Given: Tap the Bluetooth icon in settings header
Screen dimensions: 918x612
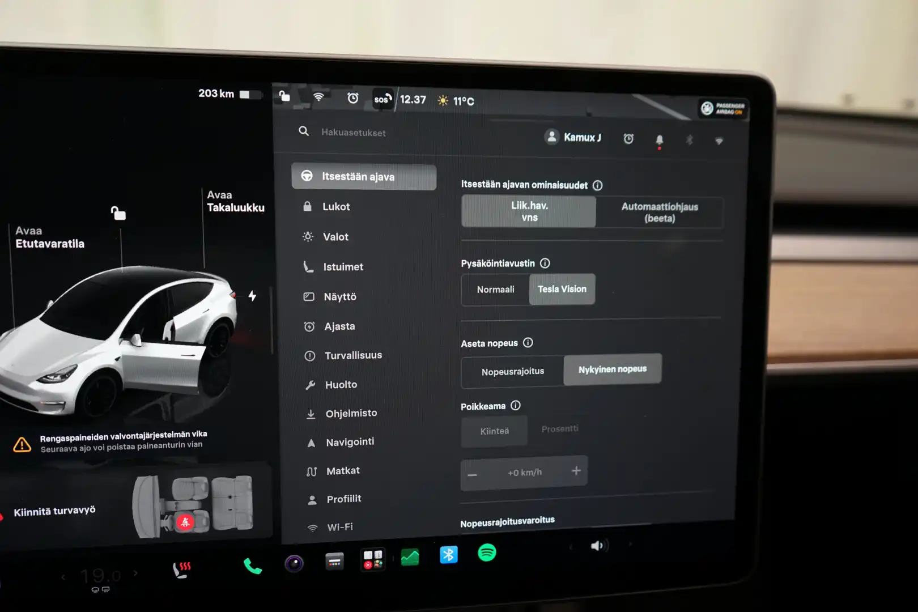Looking at the screenshot, I should click(x=690, y=140).
